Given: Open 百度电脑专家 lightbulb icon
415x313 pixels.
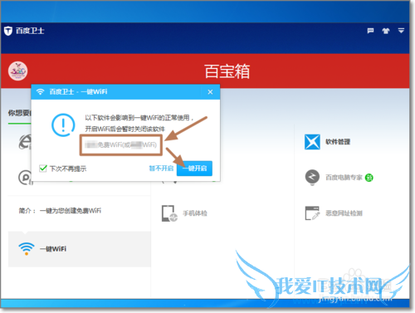Looking at the screenshot, I should [312, 177].
